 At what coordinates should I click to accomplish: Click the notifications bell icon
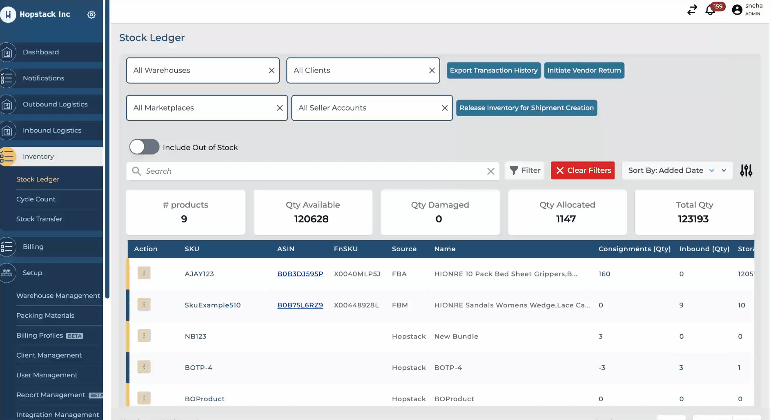tap(710, 10)
